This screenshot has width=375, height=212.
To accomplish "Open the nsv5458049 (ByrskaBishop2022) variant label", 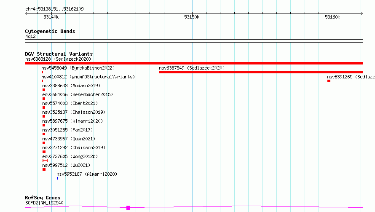I will (x=78, y=68).
